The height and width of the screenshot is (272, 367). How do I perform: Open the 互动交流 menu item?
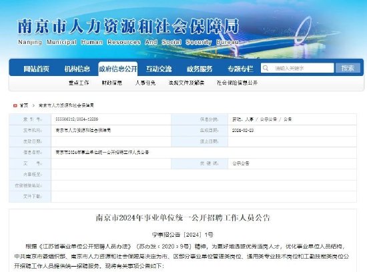(159, 69)
